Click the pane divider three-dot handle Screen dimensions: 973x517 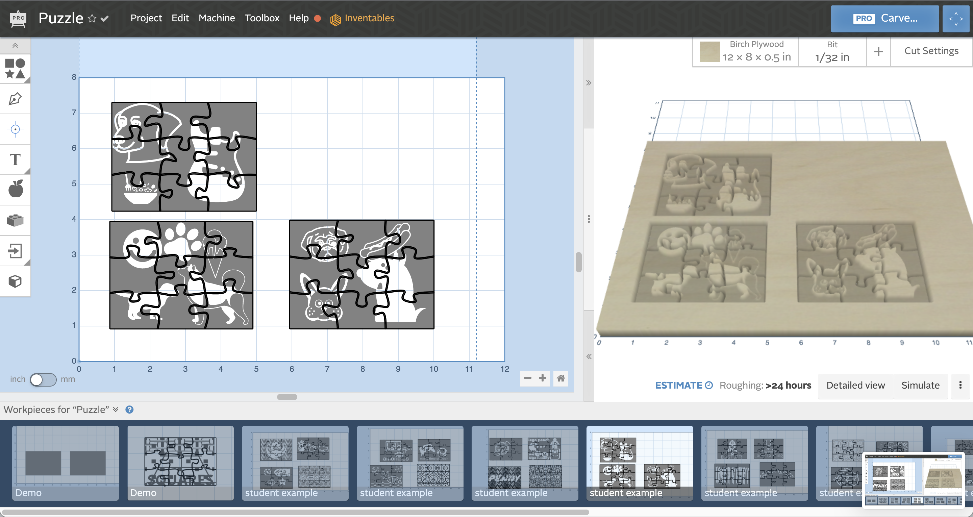coord(589,219)
